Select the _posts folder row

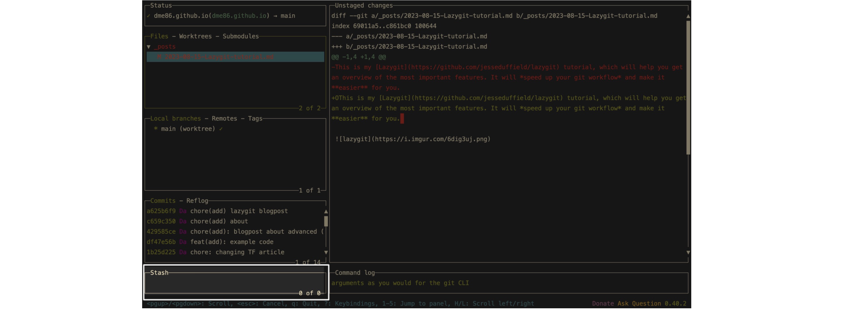(235, 47)
